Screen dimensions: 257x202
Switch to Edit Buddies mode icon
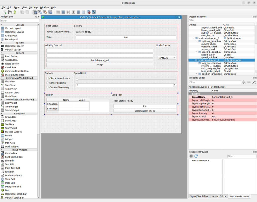point(45,12)
